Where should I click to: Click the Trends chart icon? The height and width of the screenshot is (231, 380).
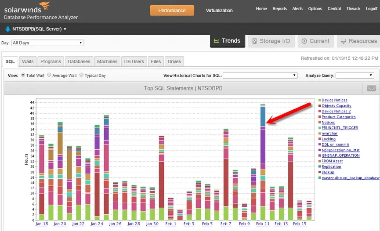click(217, 41)
